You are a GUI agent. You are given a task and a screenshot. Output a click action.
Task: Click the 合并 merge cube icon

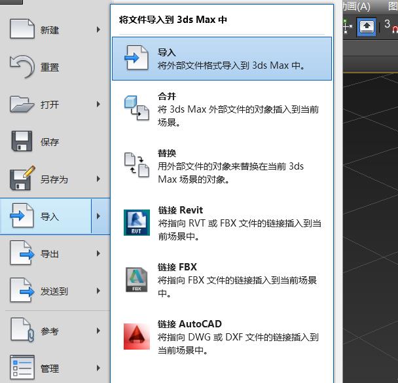click(137, 108)
